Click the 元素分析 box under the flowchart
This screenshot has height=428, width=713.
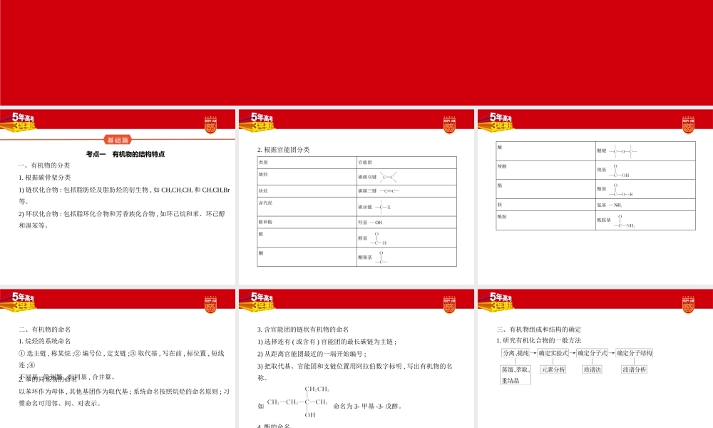point(553,369)
